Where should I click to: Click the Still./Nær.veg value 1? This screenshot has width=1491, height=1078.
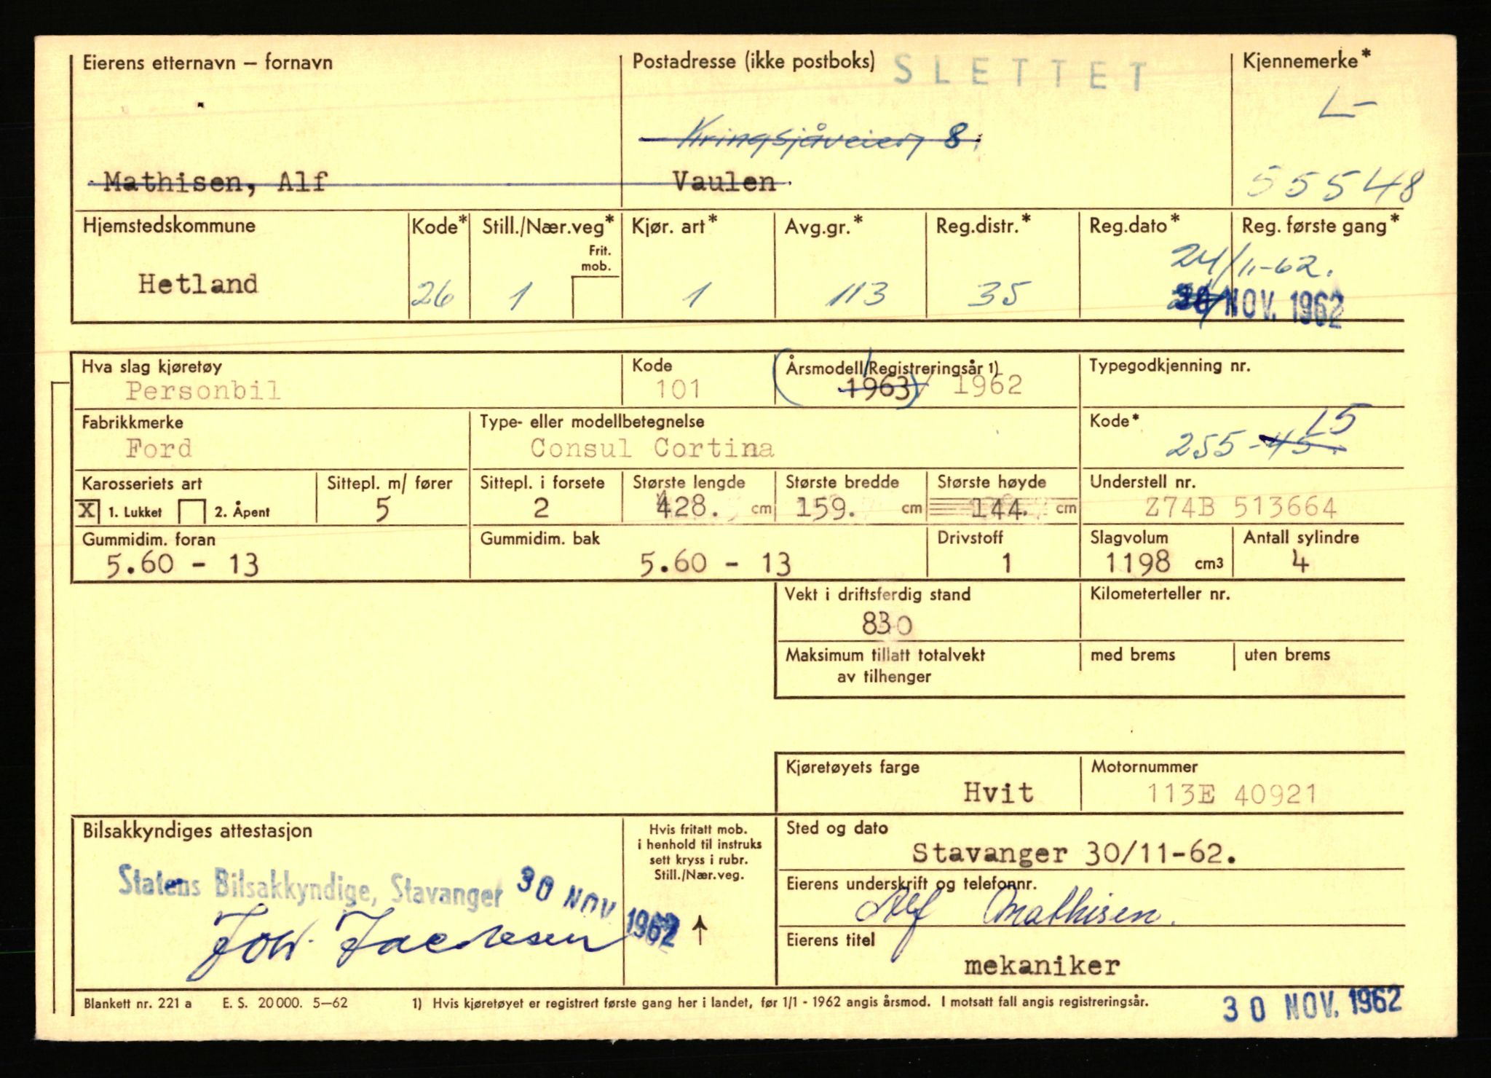pos(520,296)
